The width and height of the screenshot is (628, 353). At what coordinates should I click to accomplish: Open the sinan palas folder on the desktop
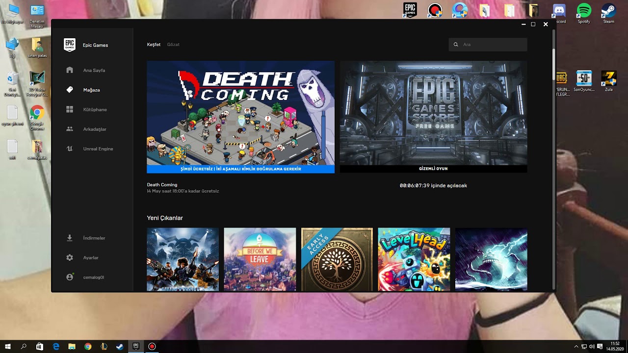pos(37,48)
